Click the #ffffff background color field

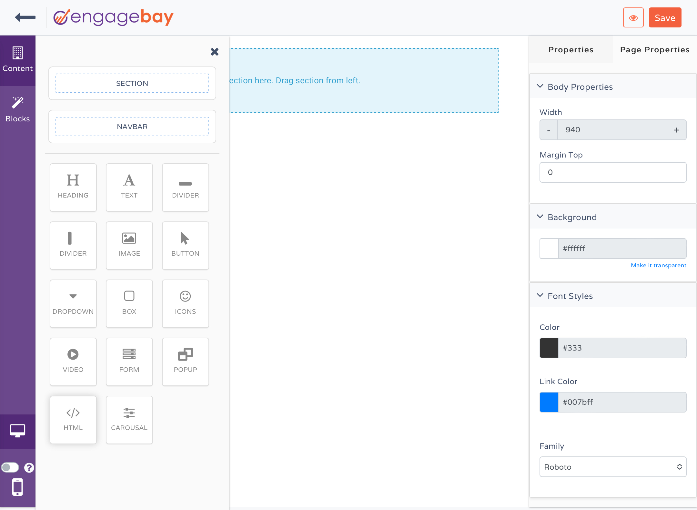tap(622, 249)
